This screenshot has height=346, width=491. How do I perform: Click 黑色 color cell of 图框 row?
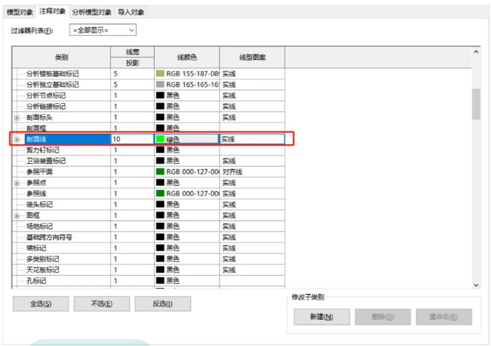tap(187, 215)
